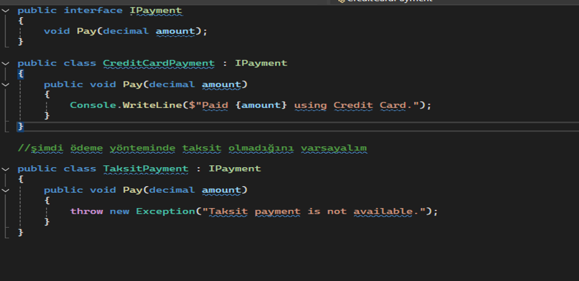
Task: Click the WriteLine method call
Action: click(x=153, y=105)
